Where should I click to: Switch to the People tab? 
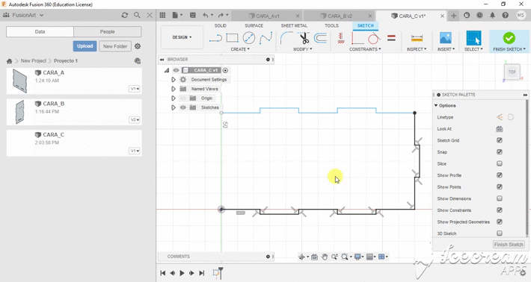pos(108,32)
